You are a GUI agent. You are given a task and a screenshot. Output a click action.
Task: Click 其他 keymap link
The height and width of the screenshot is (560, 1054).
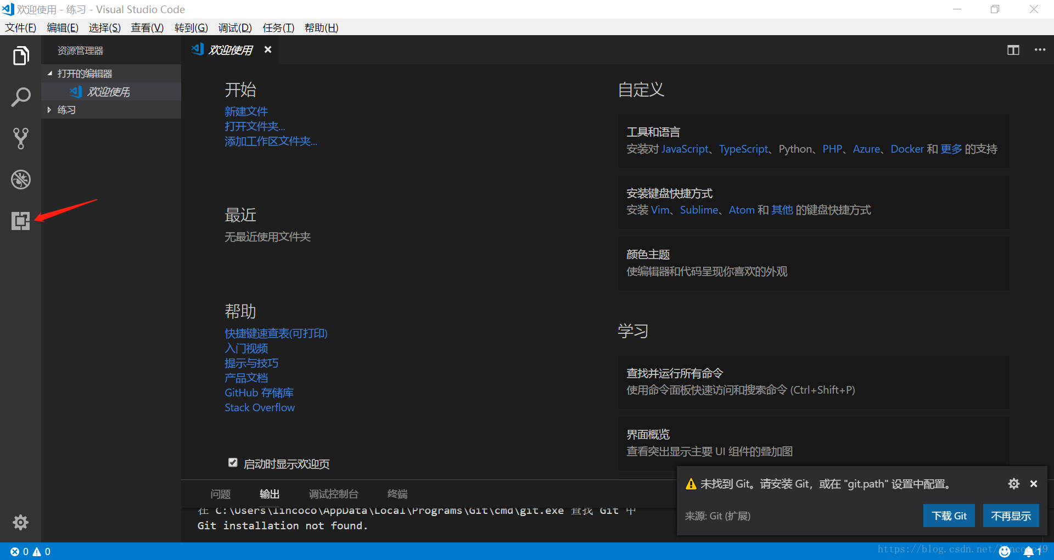pos(782,210)
